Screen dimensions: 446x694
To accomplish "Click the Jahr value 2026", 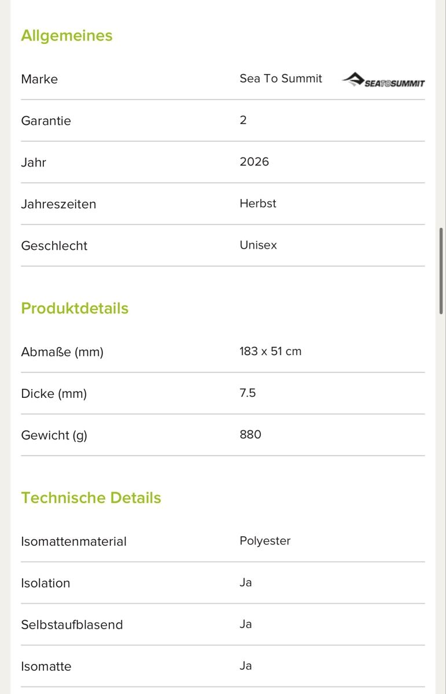I will 254,162.
